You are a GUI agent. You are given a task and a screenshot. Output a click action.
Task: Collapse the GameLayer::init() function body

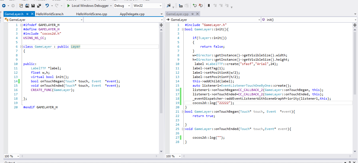point(183,29)
